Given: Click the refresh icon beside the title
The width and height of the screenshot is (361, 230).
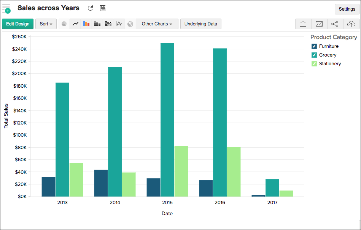Looking at the screenshot, I should (90, 8).
